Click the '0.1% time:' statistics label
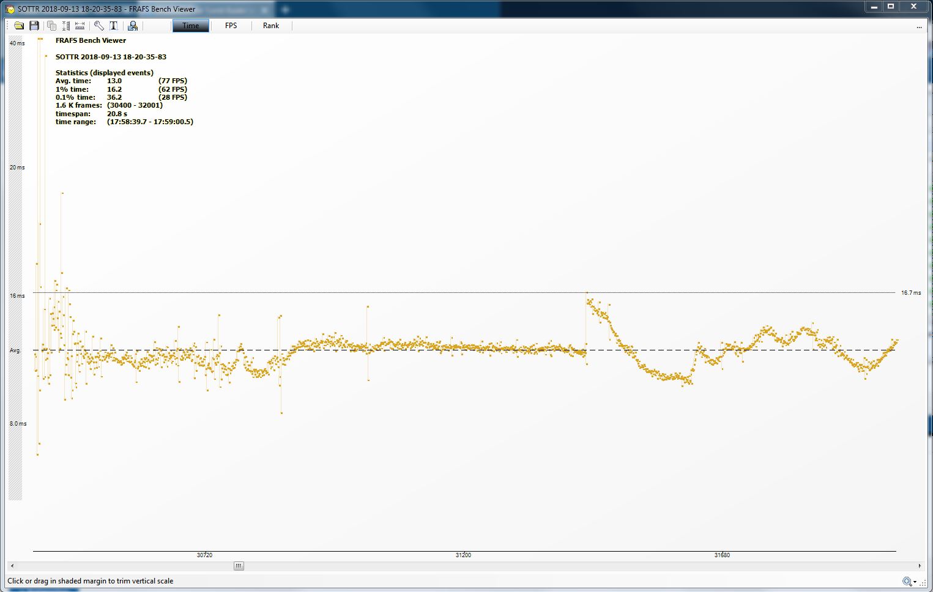This screenshot has height=592, width=933. click(x=75, y=97)
